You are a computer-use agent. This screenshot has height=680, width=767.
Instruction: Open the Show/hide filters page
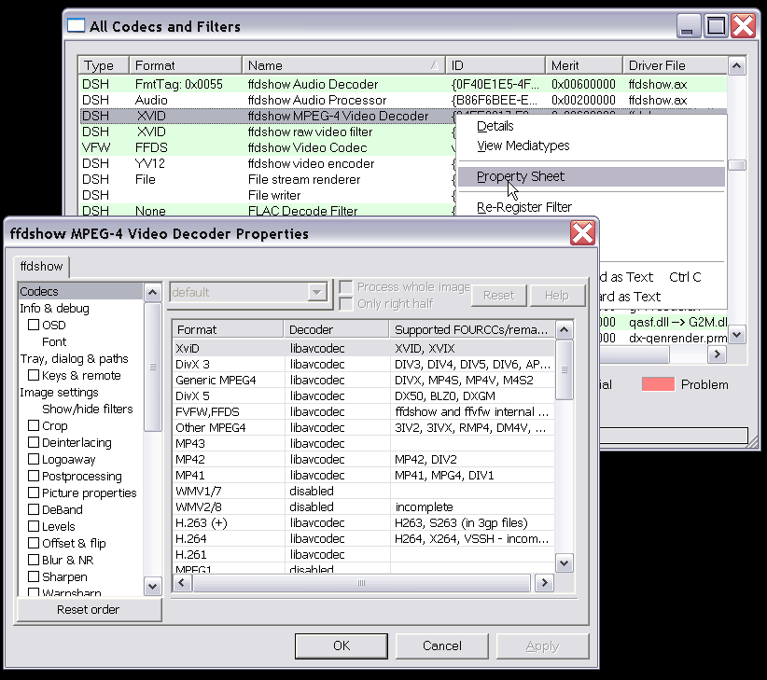pyautogui.click(x=87, y=409)
